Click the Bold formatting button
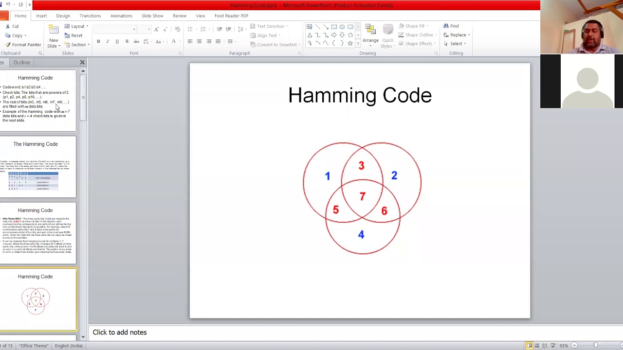The width and height of the screenshot is (623, 350). [98, 42]
